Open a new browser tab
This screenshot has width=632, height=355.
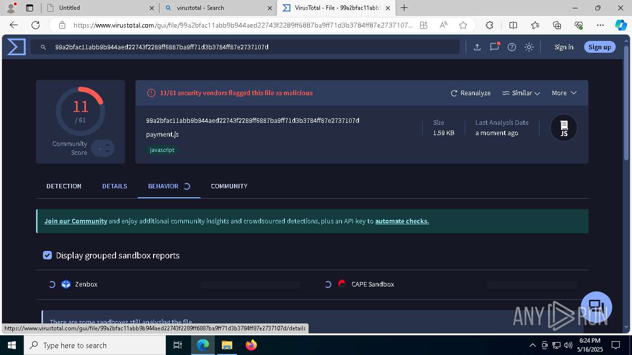pyautogui.click(x=404, y=8)
